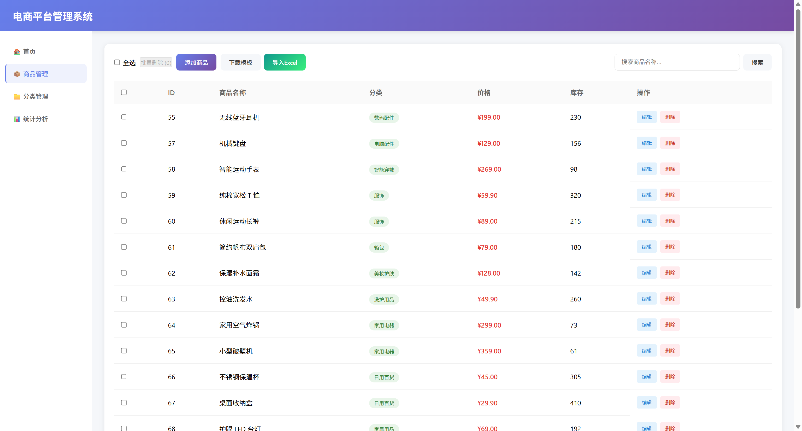This screenshot has width=802, height=431.
Task: Click the house icon beside 首页
Action: pos(17,51)
